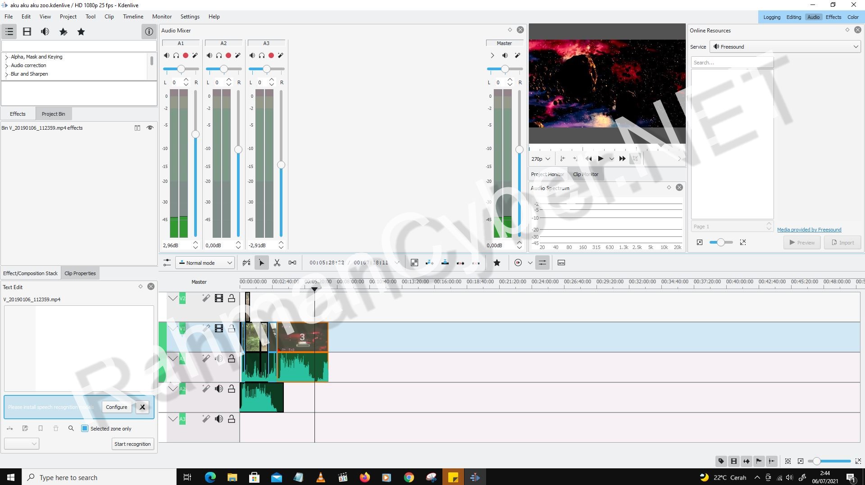The height and width of the screenshot is (485, 865).
Task: Toggle Selected zone only checkbox
Action: 85,429
